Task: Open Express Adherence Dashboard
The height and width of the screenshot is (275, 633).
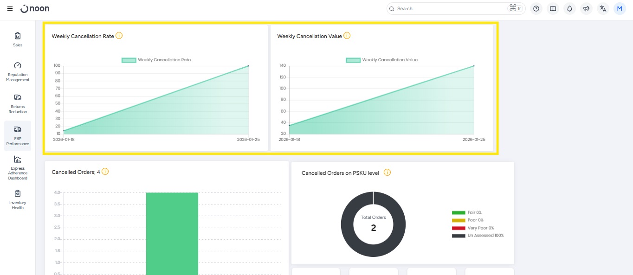Action: pos(18,167)
